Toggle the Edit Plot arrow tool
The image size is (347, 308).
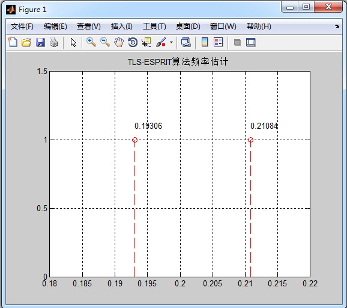73,42
